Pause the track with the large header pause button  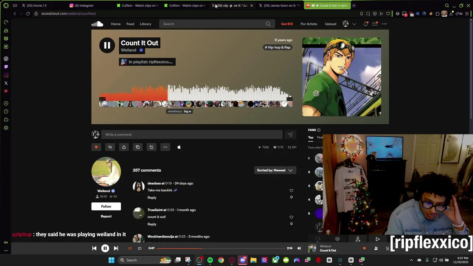pos(107,45)
